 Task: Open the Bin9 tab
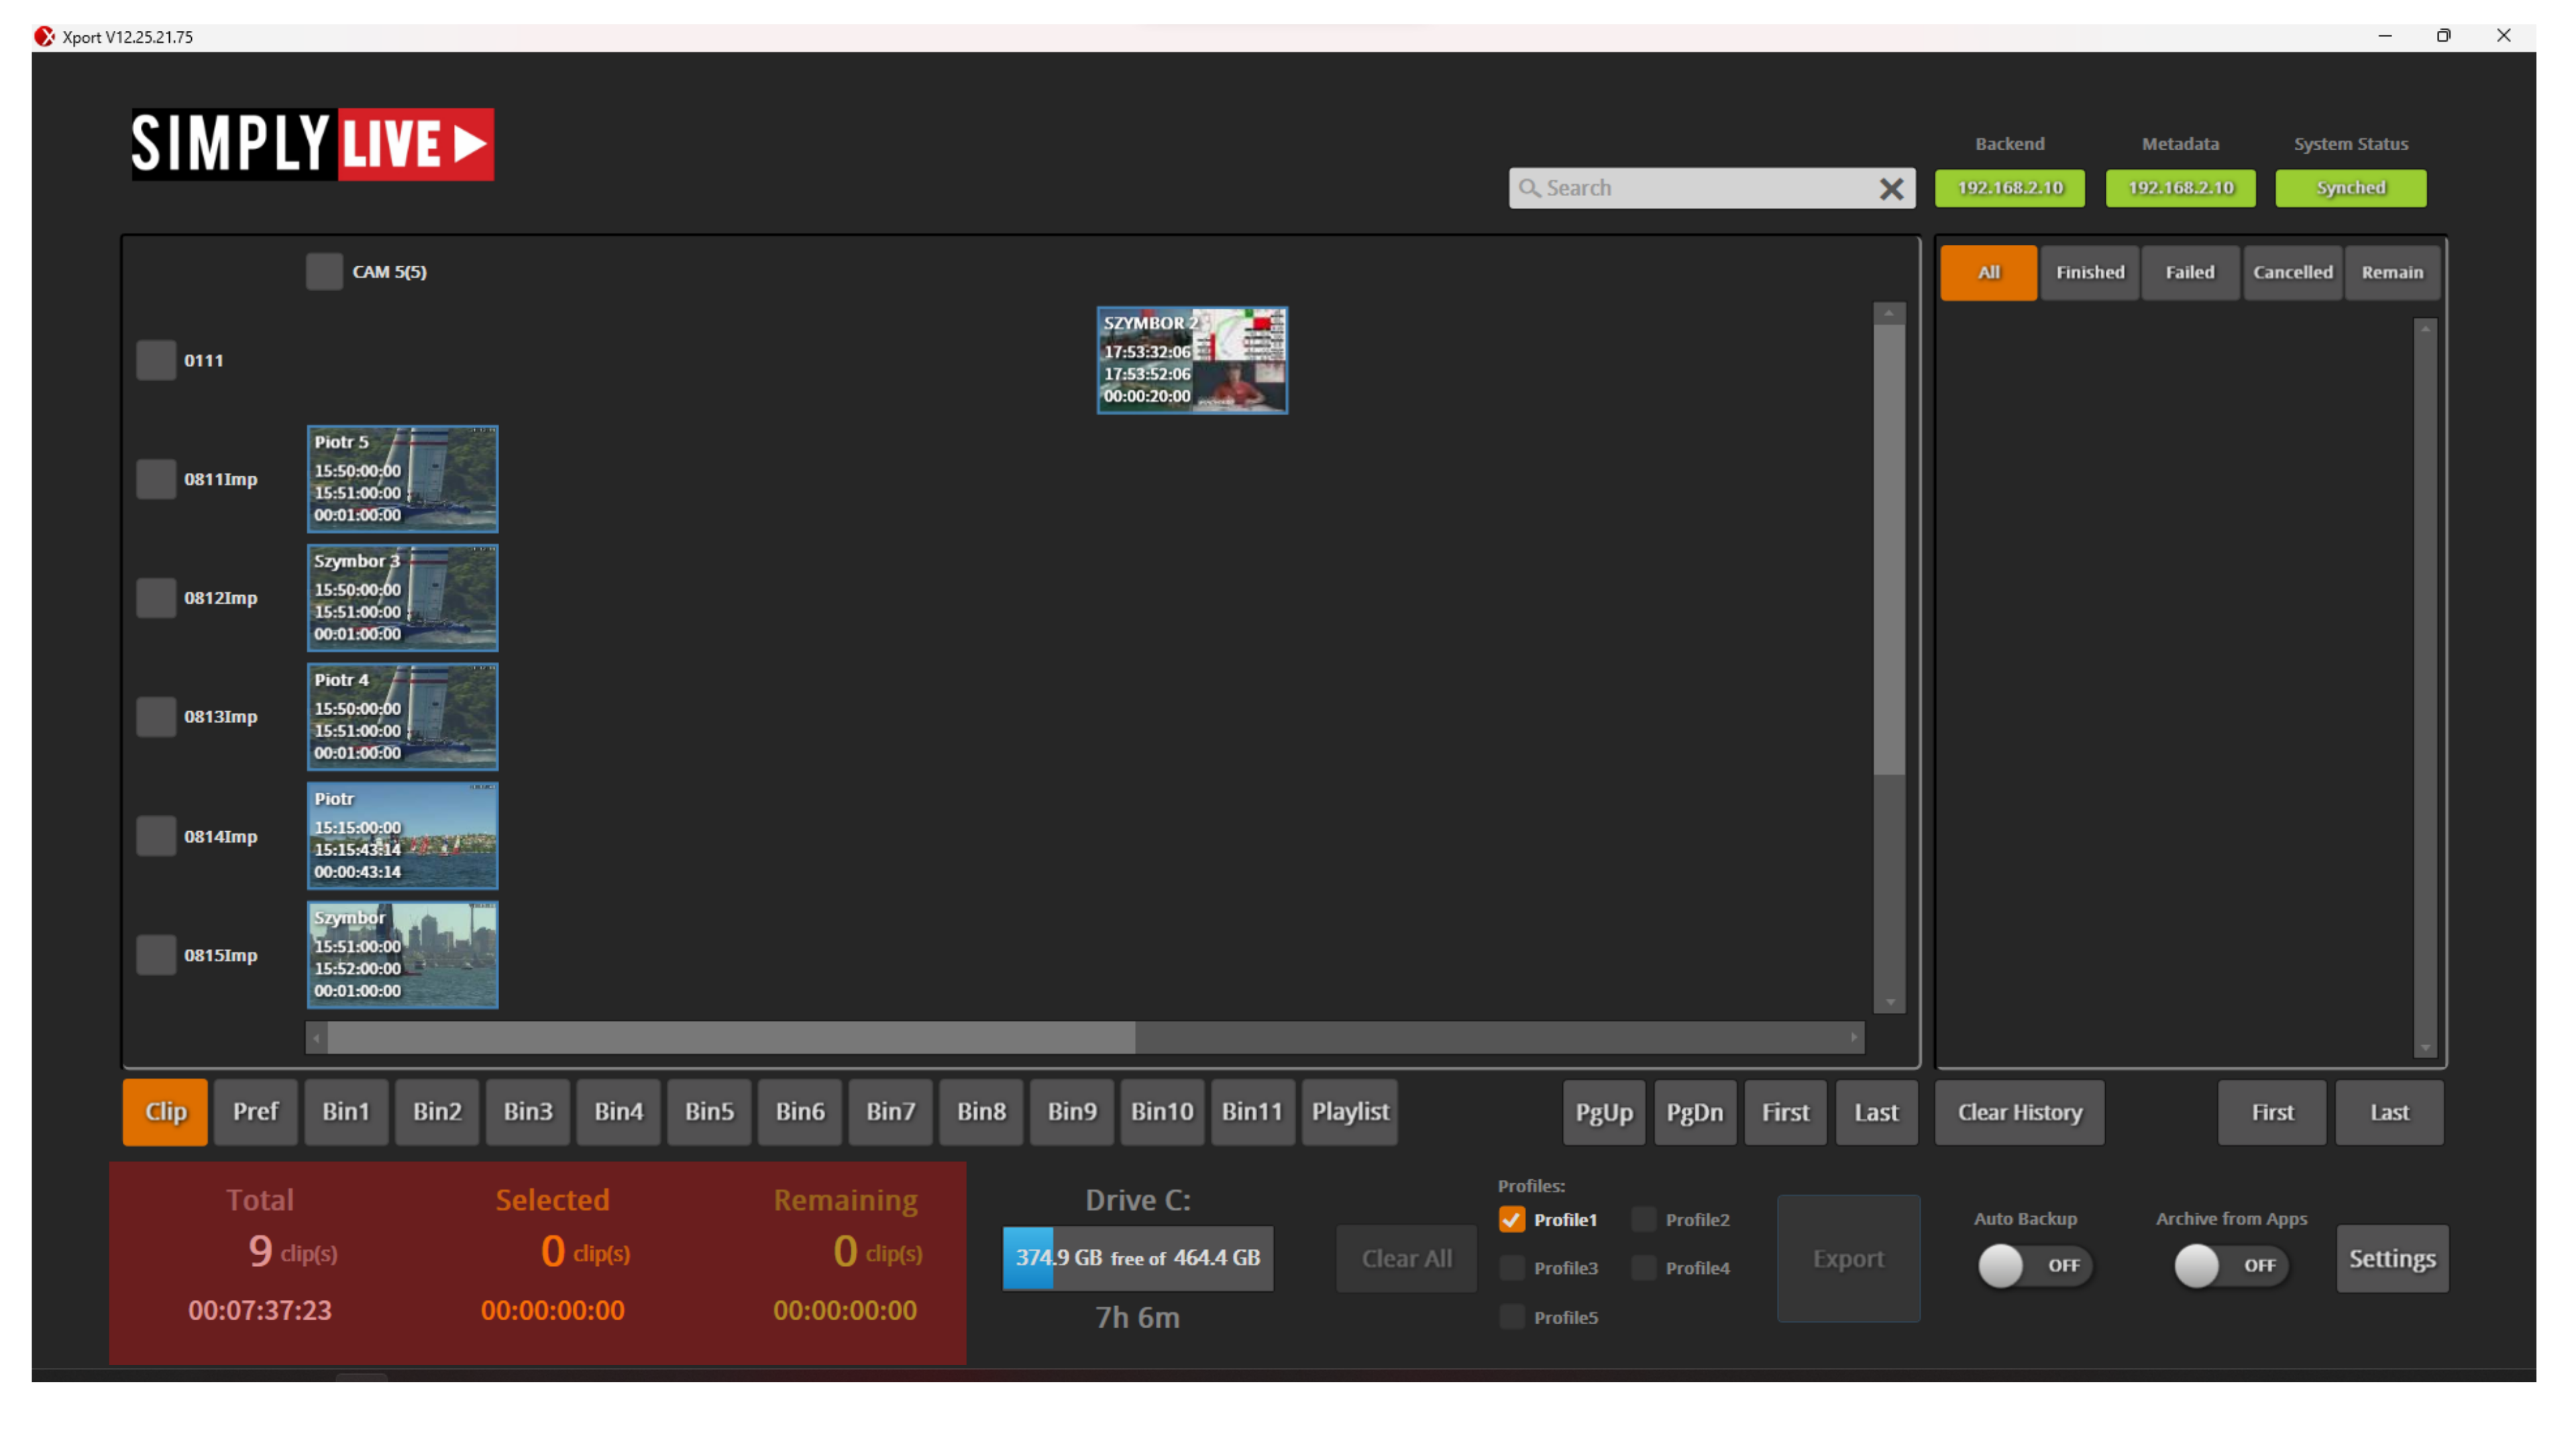1072,1111
